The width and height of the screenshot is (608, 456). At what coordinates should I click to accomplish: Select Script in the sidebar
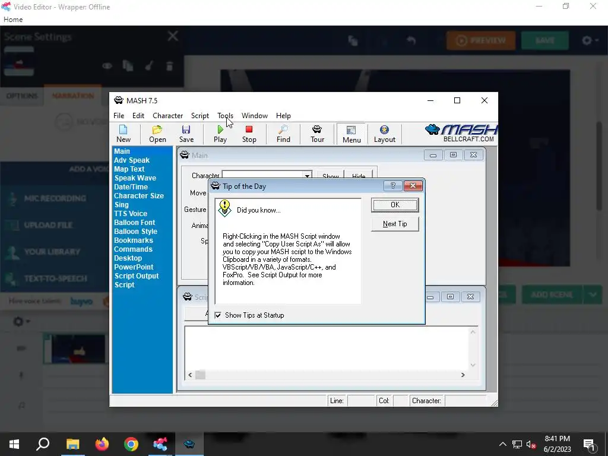[x=124, y=285]
